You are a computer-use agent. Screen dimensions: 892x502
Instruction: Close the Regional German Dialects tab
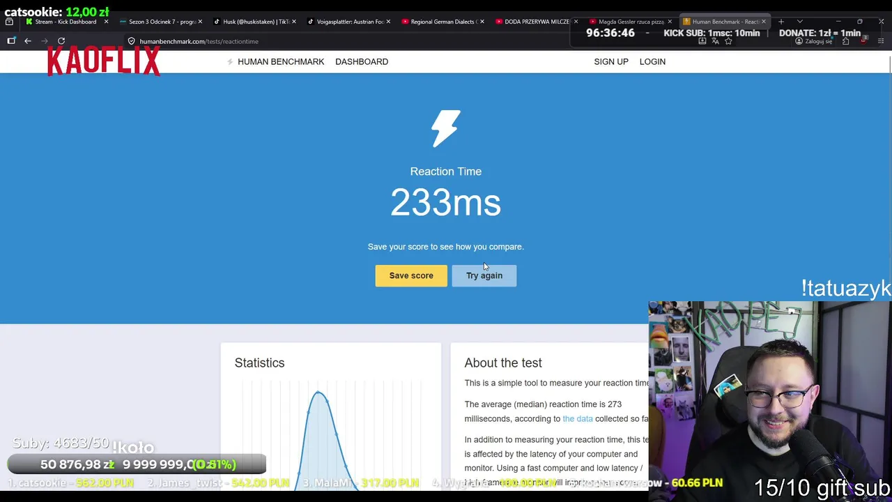coord(482,22)
